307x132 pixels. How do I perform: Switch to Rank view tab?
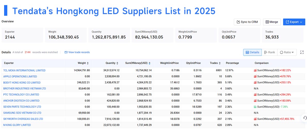tap(269, 52)
